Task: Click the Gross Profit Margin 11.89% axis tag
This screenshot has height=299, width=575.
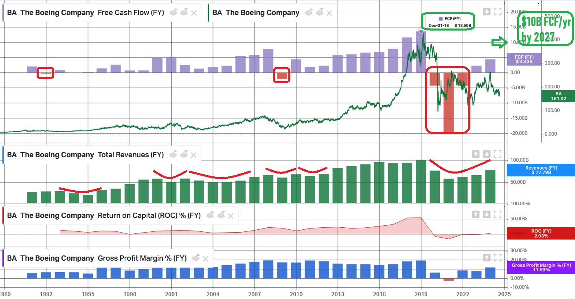Action: coord(541,268)
